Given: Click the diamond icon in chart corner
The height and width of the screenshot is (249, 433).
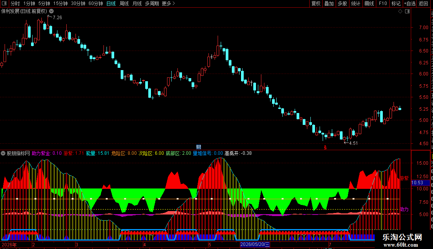Looking at the screenshot, I should click(400, 11).
